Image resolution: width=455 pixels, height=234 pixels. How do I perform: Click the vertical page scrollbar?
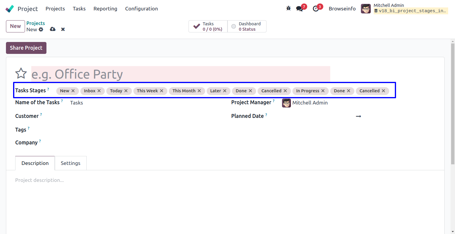click(453, 104)
